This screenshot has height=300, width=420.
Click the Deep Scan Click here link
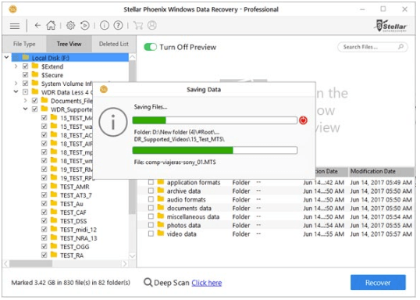coord(207,283)
